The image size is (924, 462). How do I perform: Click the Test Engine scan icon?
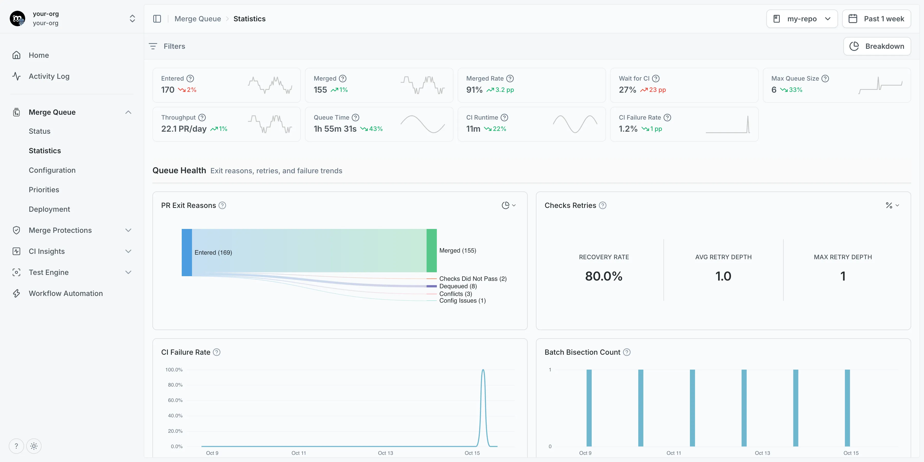[x=16, y=272]
